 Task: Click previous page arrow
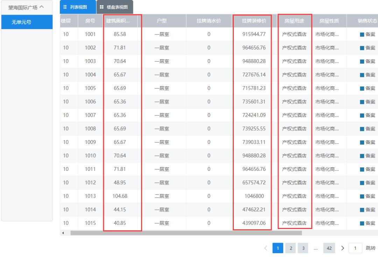click(x=266, y=248)
